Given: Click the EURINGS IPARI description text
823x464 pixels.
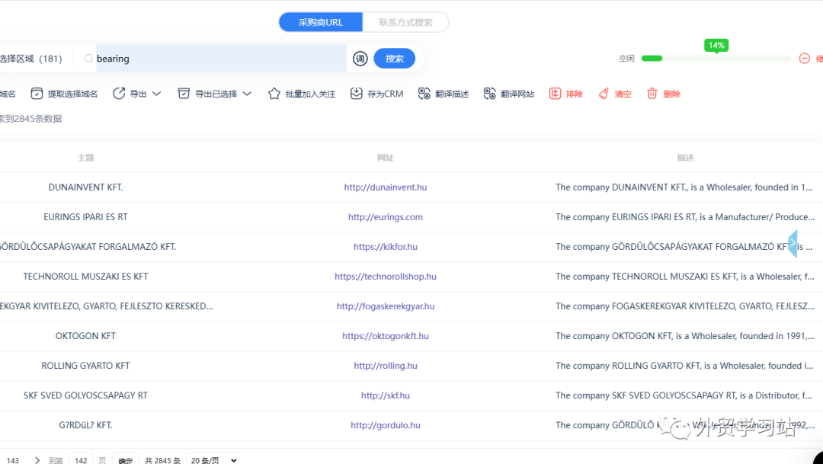Looking at the screenshot, I should tap(685, 217).
